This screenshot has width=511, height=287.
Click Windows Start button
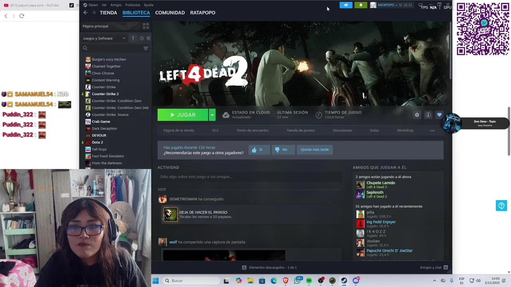pos(156,281)
